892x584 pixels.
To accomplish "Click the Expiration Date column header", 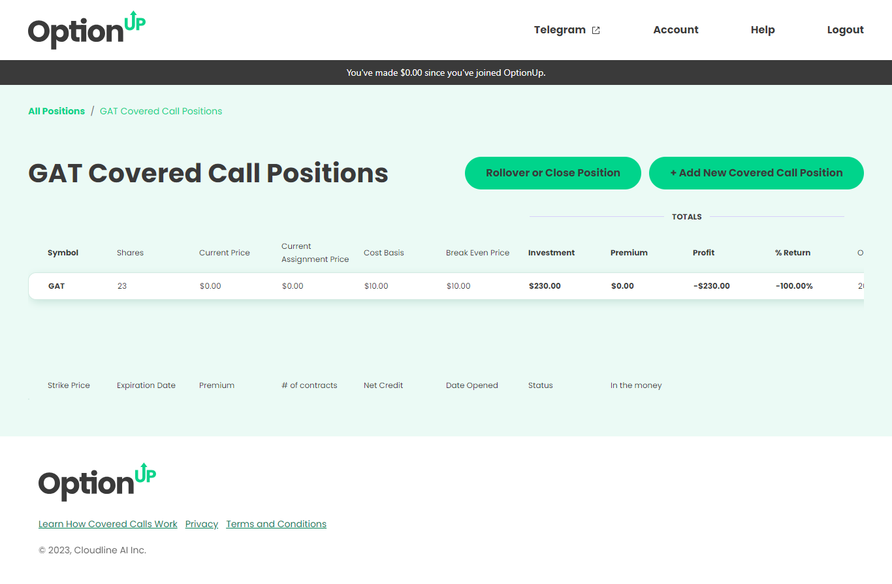I will [146, 385].
